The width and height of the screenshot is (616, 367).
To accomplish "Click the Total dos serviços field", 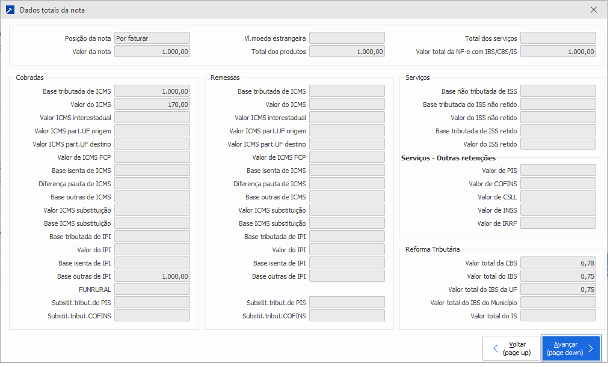I will coord(558,38).
